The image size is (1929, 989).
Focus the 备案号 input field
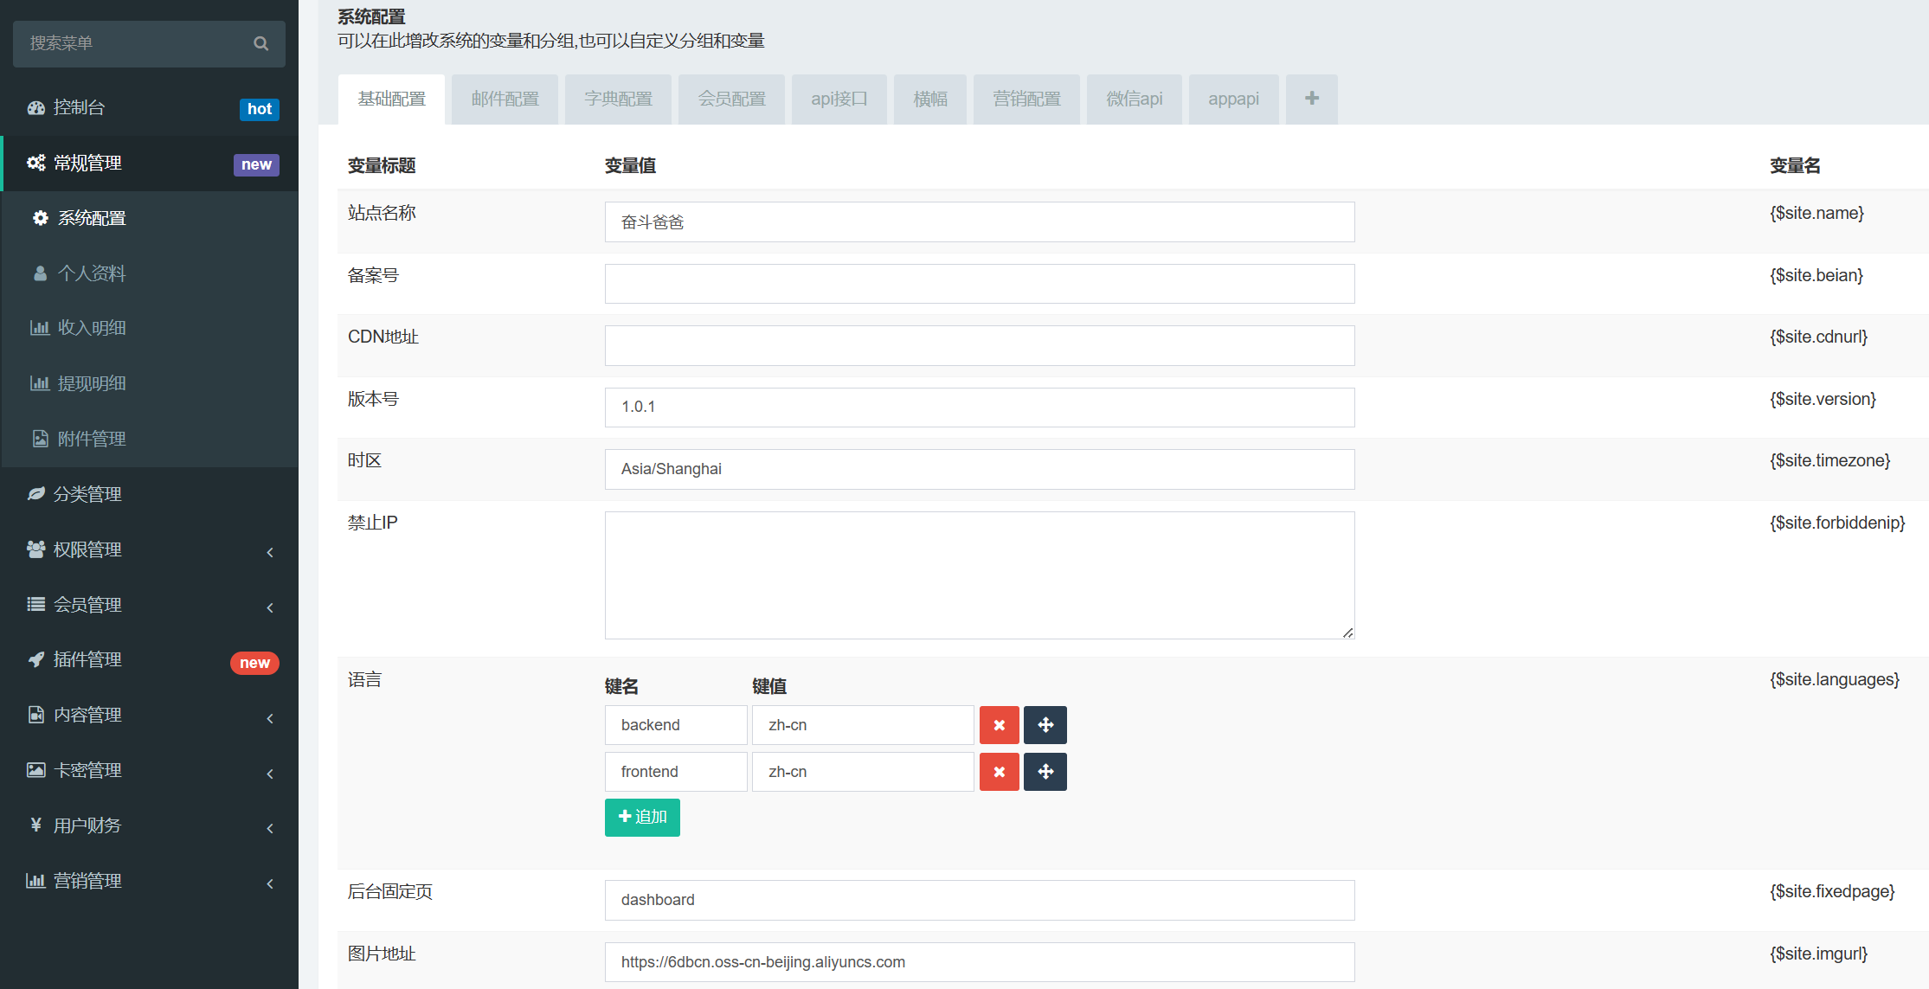(x=980, y=284)
